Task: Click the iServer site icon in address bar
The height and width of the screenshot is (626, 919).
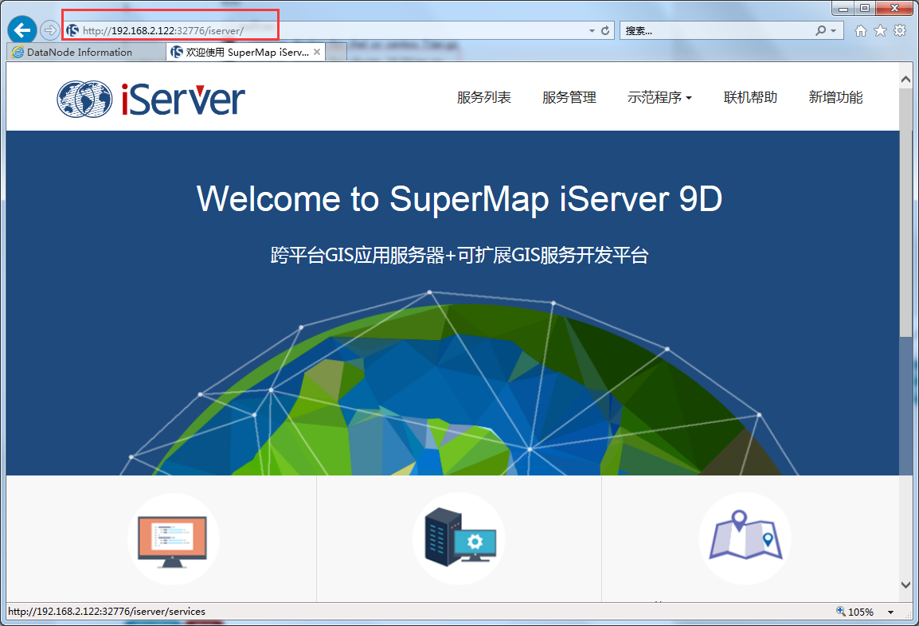Action: click(x=72, y=30)
